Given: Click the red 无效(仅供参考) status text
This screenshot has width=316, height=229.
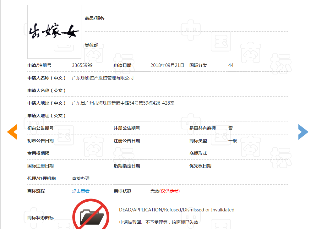Looking at the screenshot, I should click(165, 191).
